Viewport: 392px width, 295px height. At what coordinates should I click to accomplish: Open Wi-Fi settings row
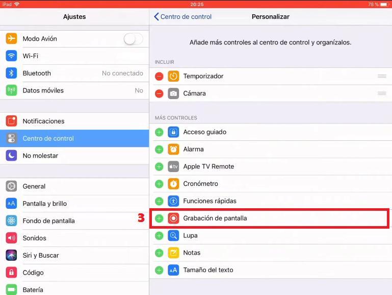74,56
